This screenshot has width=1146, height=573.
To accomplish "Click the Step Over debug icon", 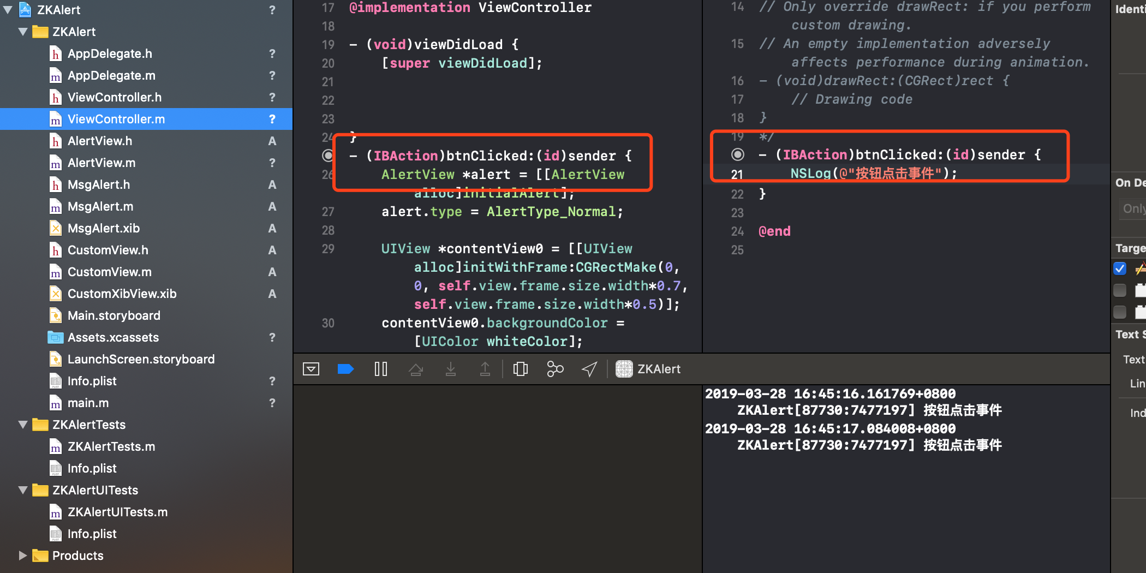I will [416, 369].
